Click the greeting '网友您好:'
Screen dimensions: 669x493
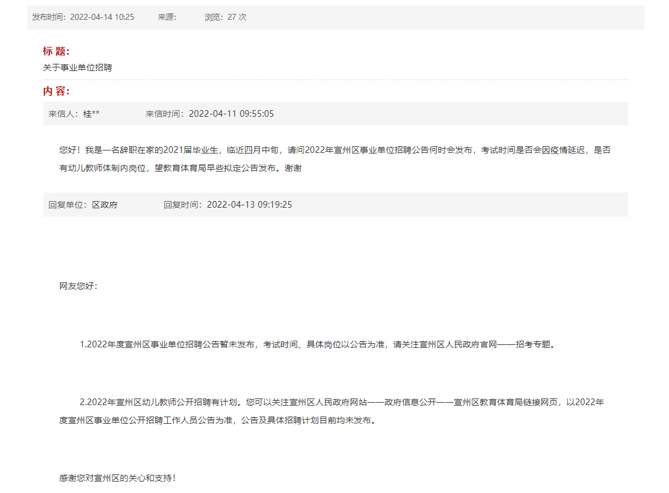(x=78, y=286)
